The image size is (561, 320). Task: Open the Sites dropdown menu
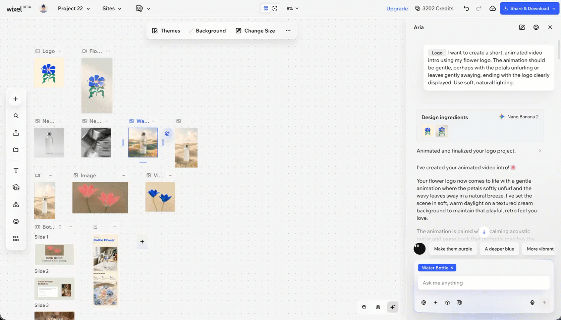[112, 9]
